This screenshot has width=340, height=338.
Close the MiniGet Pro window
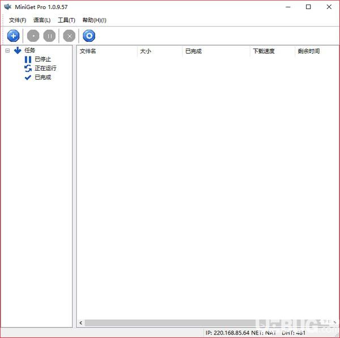(329, 7)
